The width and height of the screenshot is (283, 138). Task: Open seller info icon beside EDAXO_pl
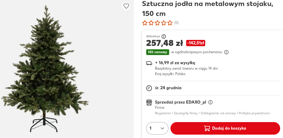[210, 102]
